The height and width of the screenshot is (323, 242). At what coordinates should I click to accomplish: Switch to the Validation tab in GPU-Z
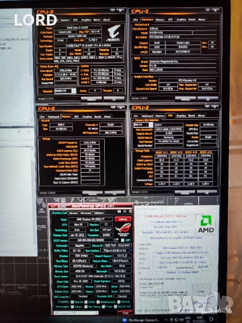coord(99,213)
